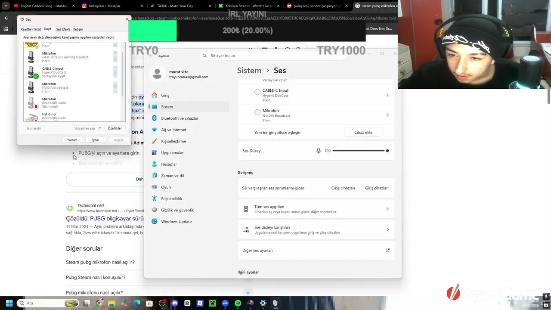Launch CapCut from the taskbar

pos(187,303)
